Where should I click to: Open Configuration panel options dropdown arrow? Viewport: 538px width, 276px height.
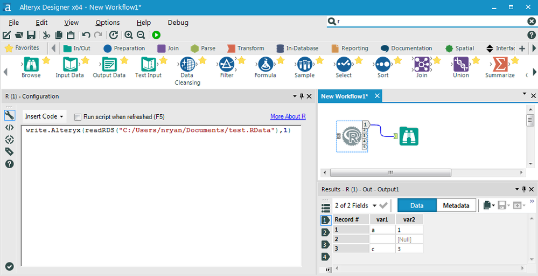(295, 96)
